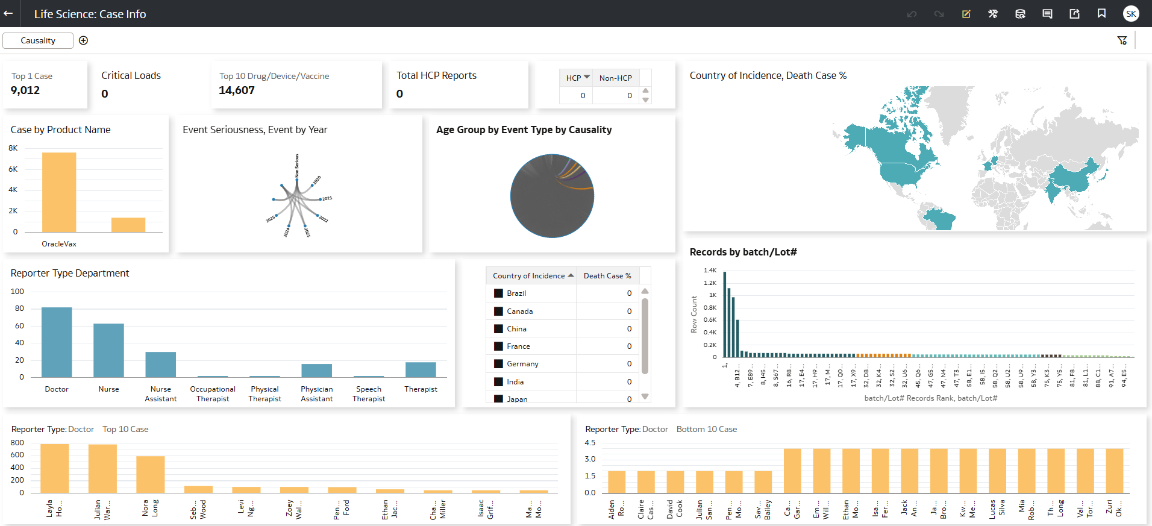Go back using the left arrow icon
This screenshot has height=526, width=1152.
pos(8,13)
